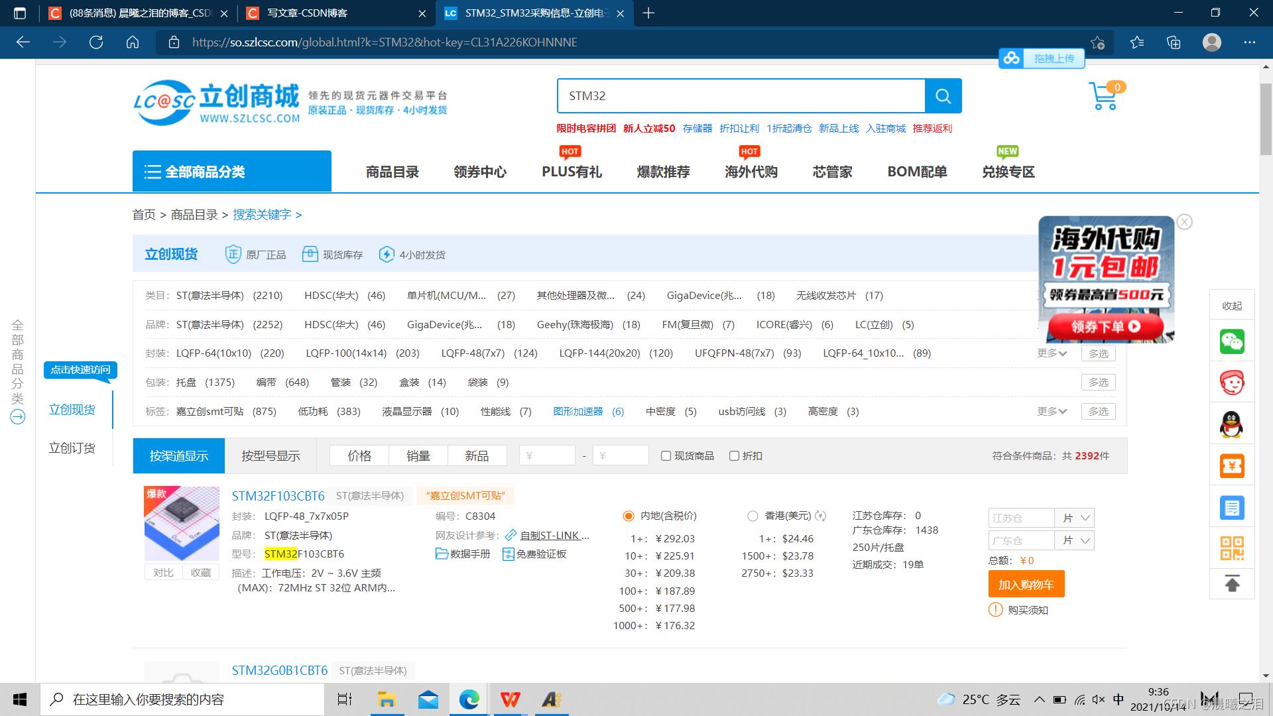Switch to 按型号显示 tab
Screen dimensions: 1273x716
point(271,456)
